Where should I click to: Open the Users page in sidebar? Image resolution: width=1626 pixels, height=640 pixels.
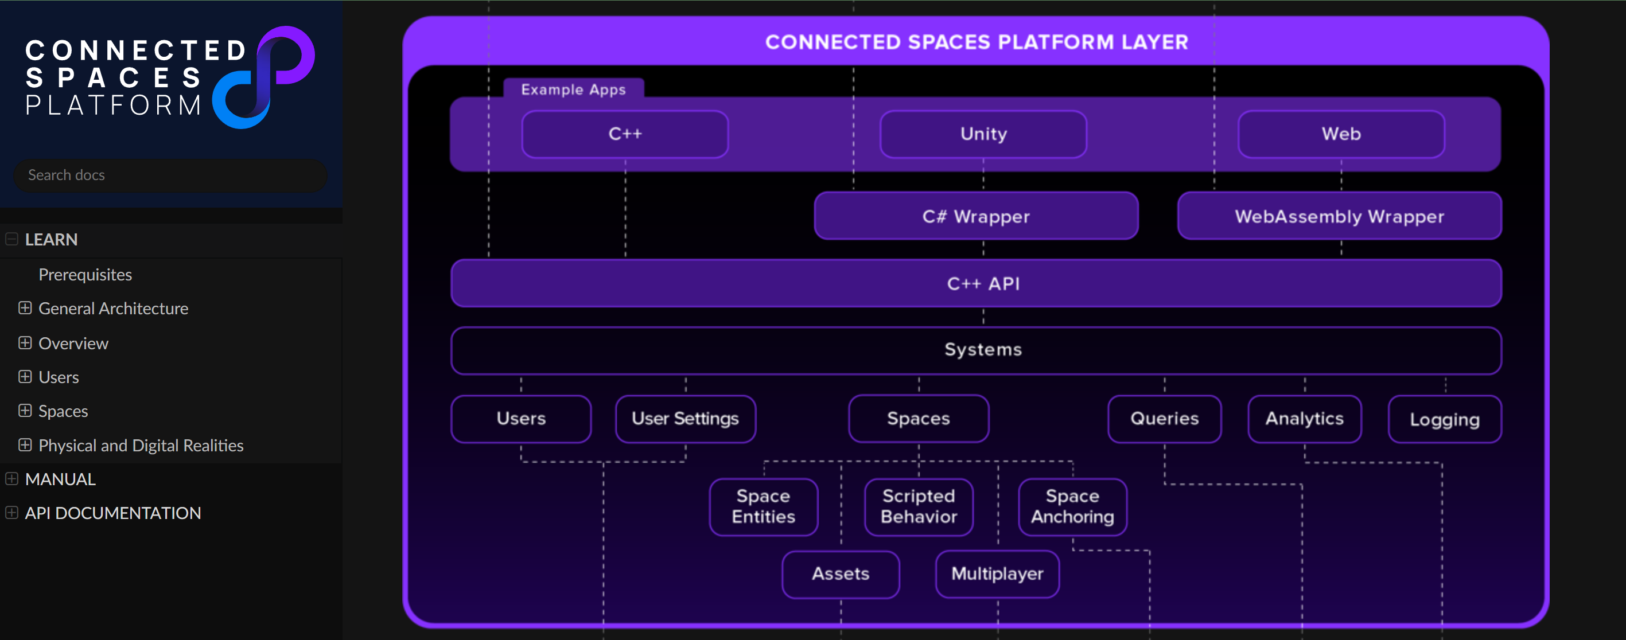(59, 377)
